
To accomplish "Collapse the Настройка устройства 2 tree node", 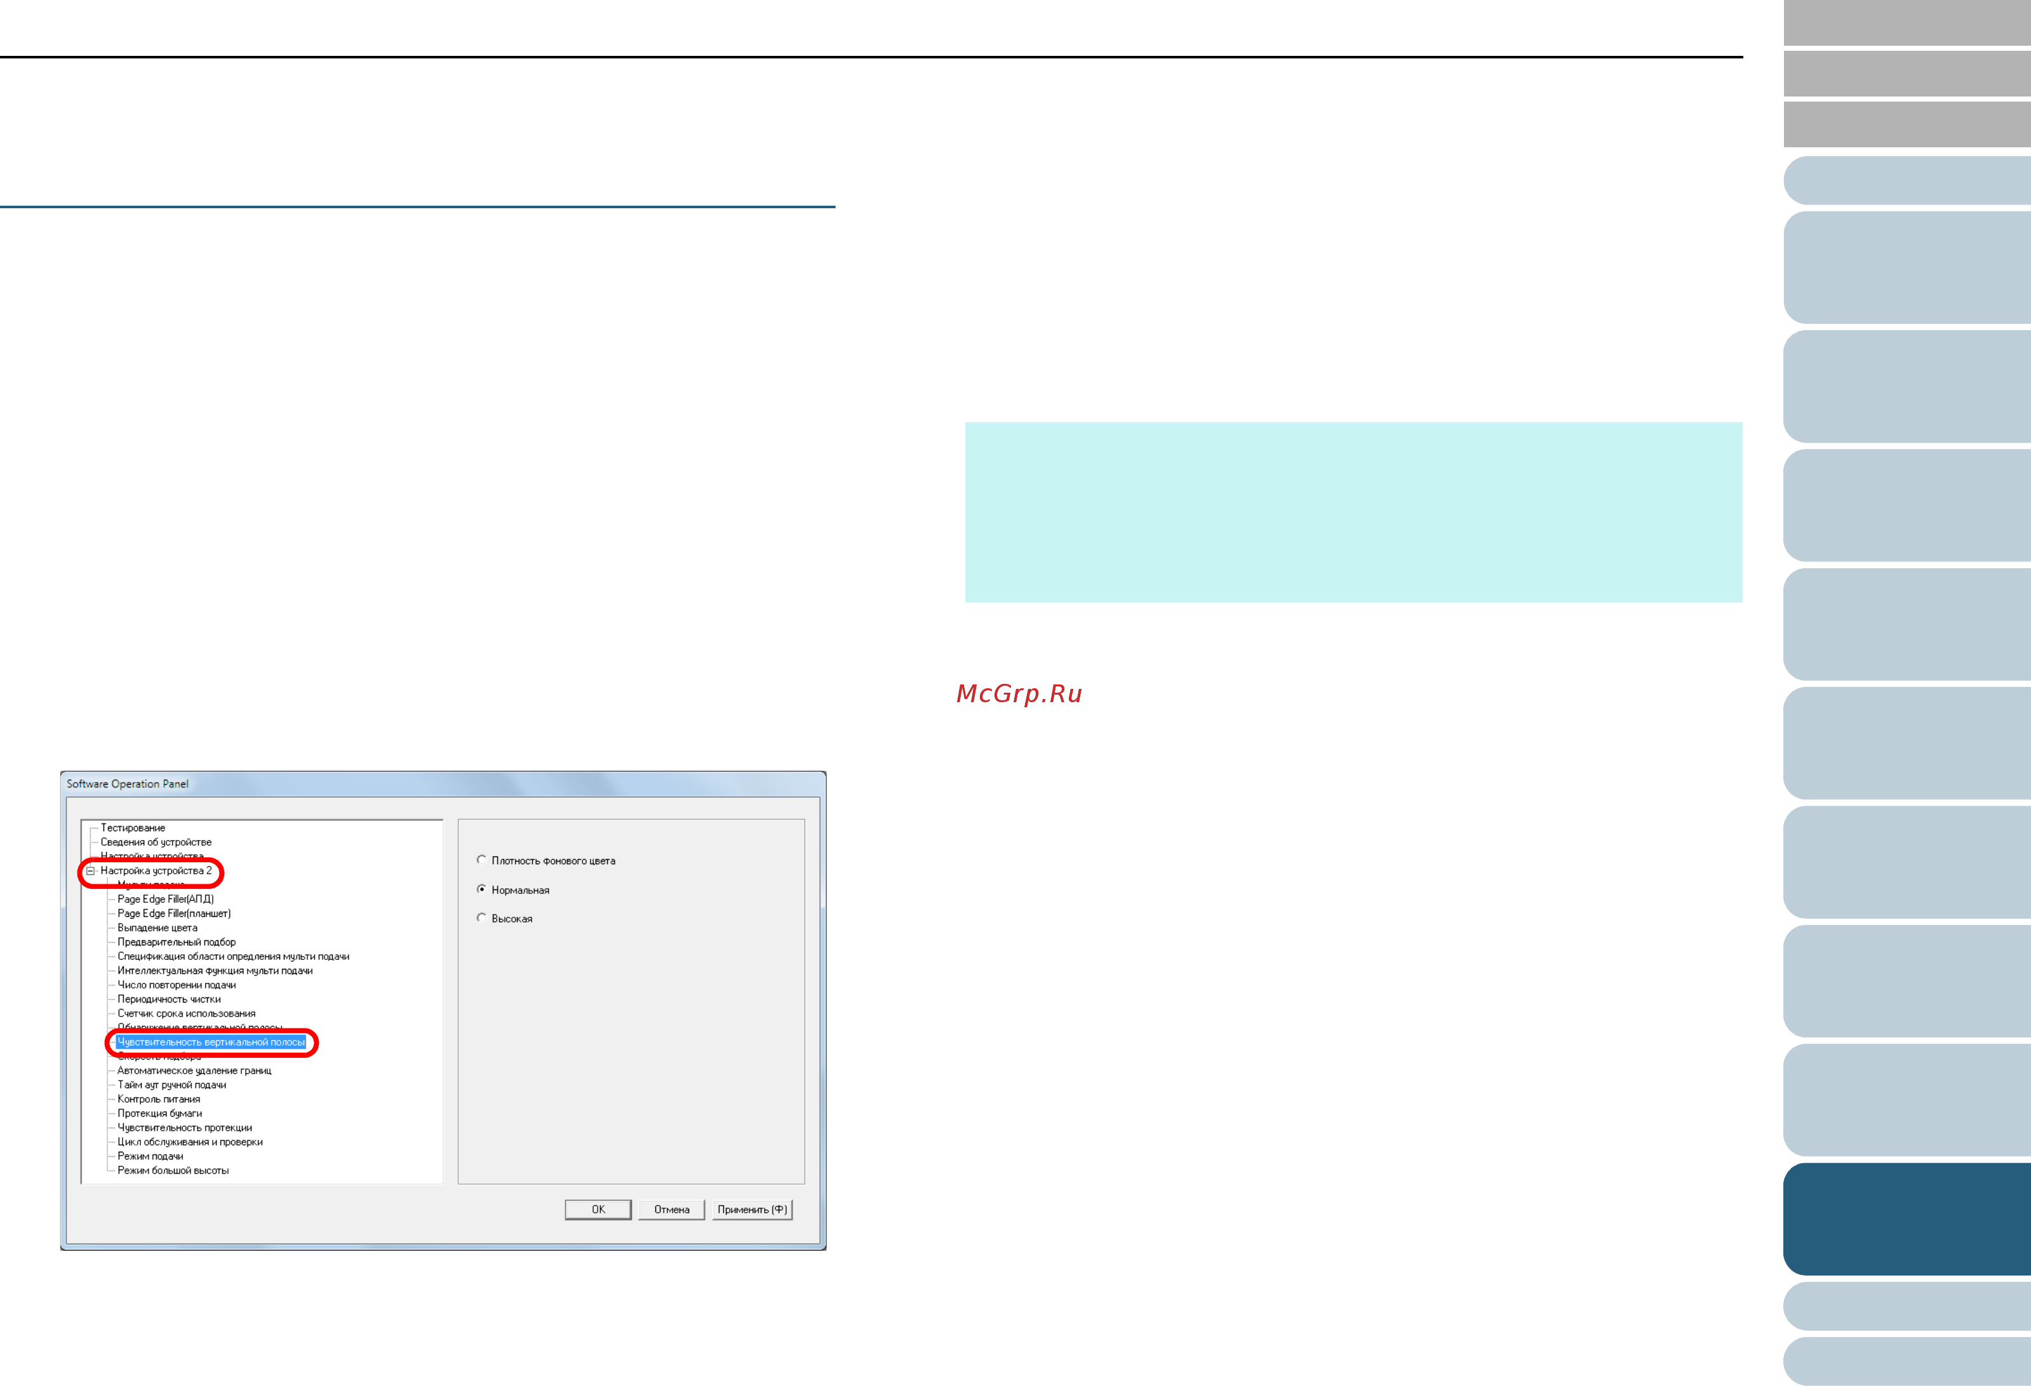I will [x=90, y=870].
